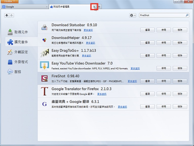Open more info link for Download Statusbar
The height and width of the screenshot is (146, 194).
[x=88, y=30]
